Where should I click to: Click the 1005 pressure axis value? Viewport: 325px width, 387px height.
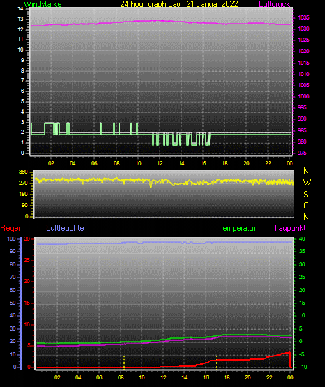coord(304,85)
